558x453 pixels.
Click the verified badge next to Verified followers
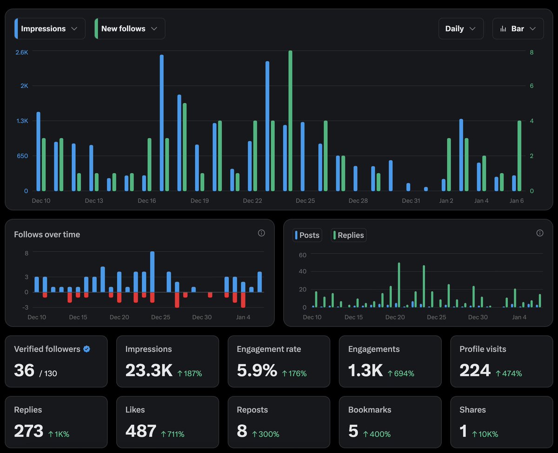pyautogui.click(x=86, y=349)
